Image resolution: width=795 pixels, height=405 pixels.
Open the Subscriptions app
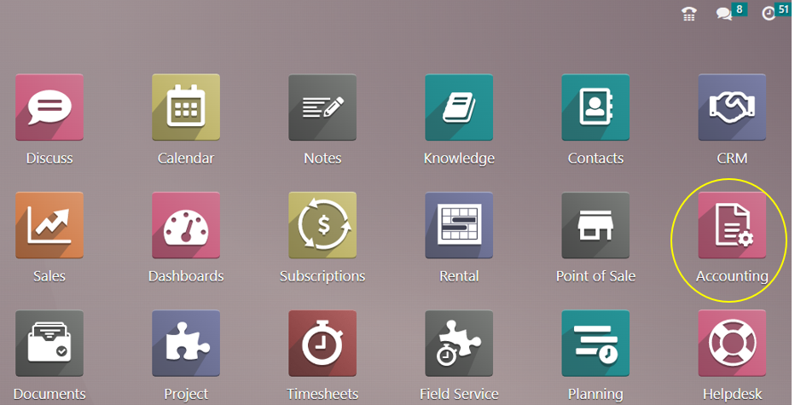(322, 226)
